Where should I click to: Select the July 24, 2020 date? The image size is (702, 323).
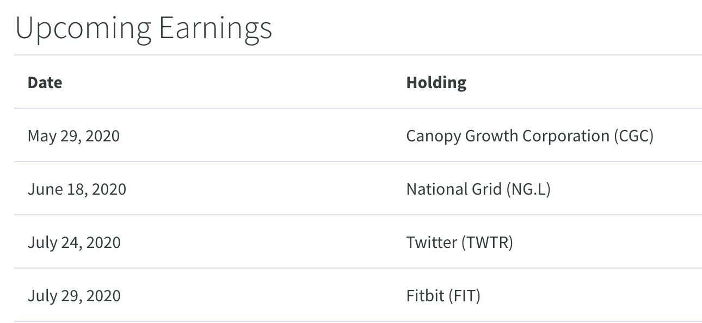[74, 242]
